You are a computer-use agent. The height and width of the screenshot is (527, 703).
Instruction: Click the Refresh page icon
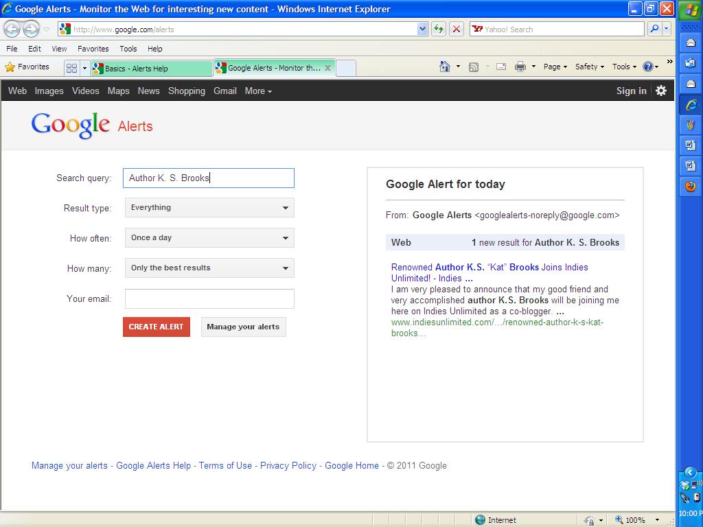click(x=439, y=29)
